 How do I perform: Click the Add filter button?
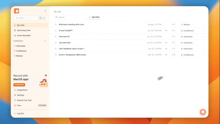click(x=94, y=17)
